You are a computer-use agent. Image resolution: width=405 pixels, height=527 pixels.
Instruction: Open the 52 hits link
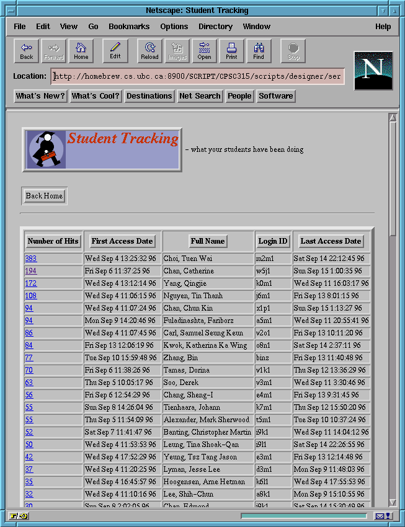click(x=29, y=432)
